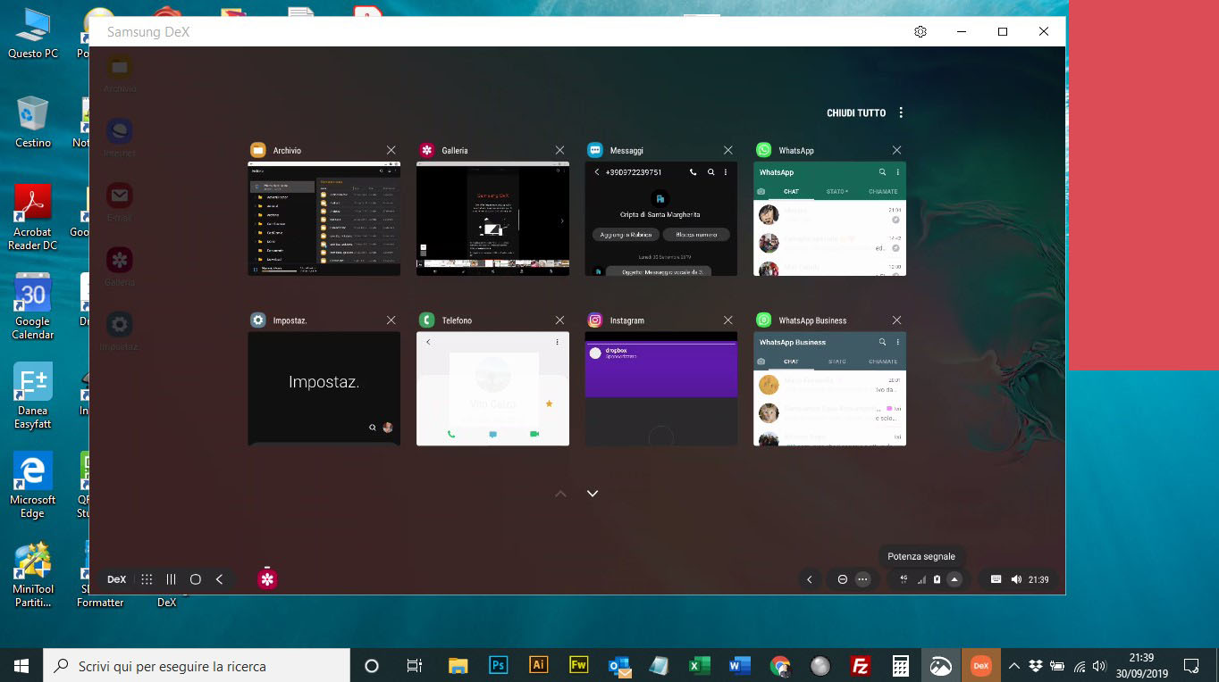Show hidden system tray icons

click(x=1013, y=666)
